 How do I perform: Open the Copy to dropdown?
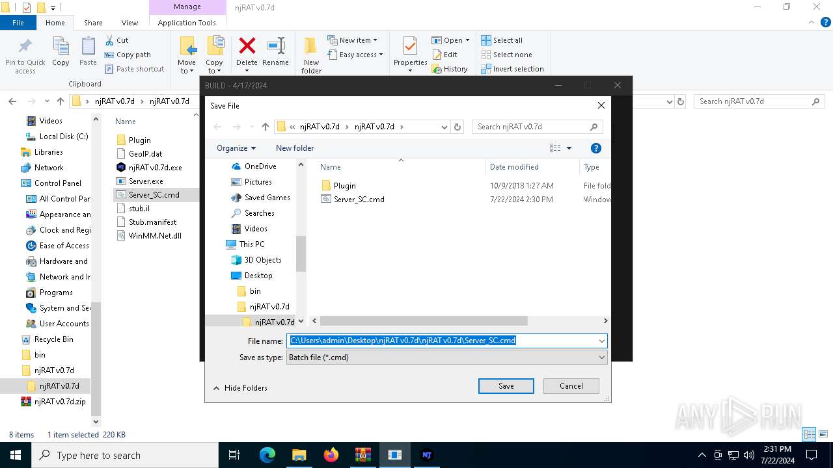[x=214, y=67]
